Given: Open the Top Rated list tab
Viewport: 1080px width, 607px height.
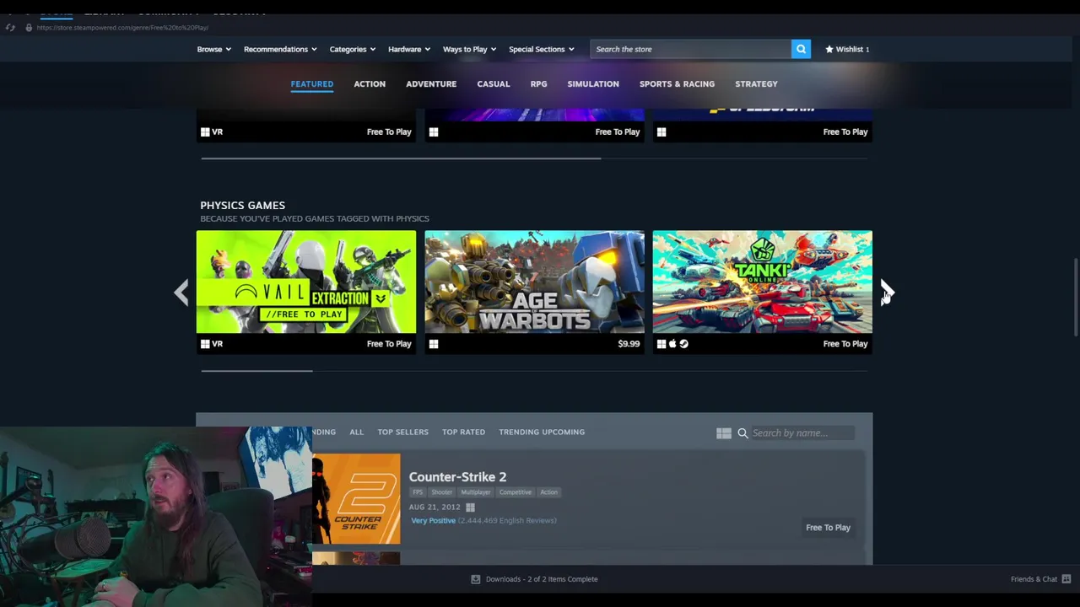Looking at the screenshot, I should 463,432.
